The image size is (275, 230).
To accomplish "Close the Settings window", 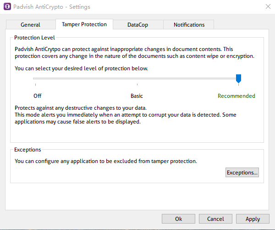I will [268, 7].
